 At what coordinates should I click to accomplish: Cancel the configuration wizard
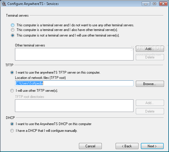coord(90,146)
